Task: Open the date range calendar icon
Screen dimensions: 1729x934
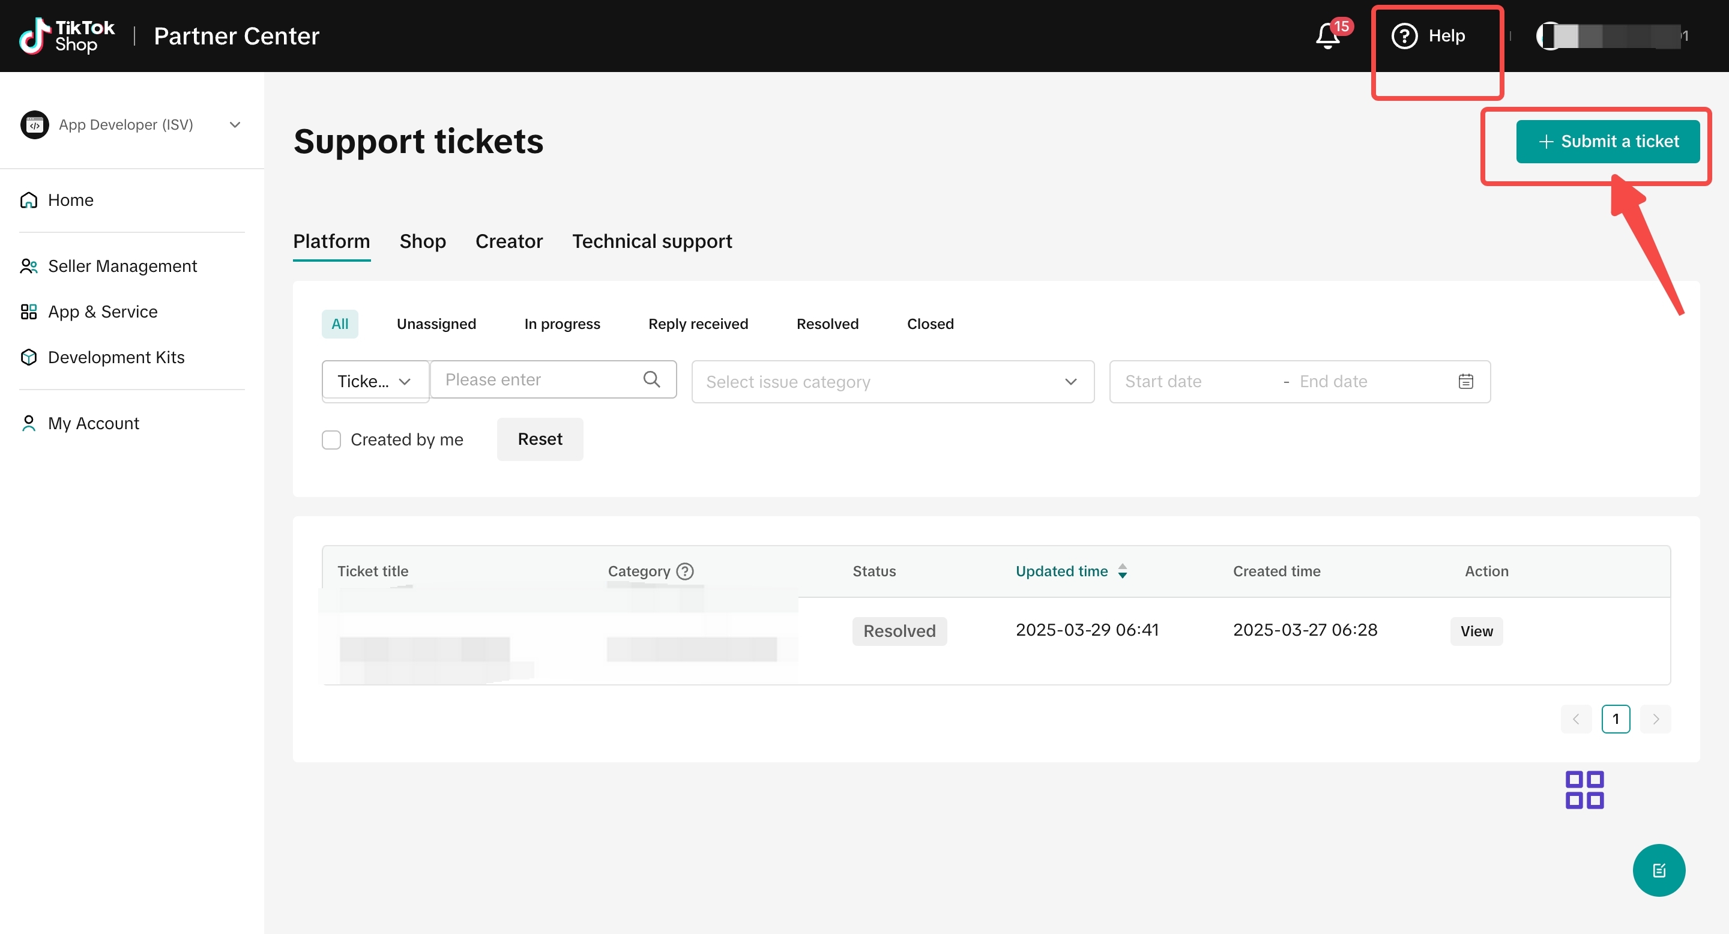Action: click(x=1466, y=381)
